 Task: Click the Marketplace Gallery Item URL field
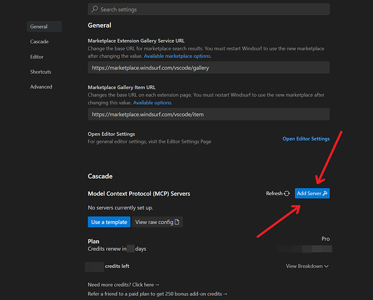pyautogui.click(x=208, y=115)
